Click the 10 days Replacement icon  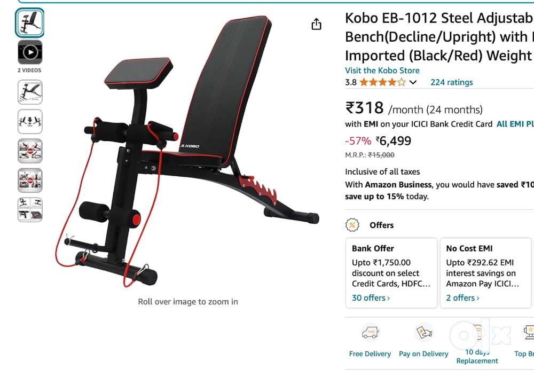tap(477, 332)
